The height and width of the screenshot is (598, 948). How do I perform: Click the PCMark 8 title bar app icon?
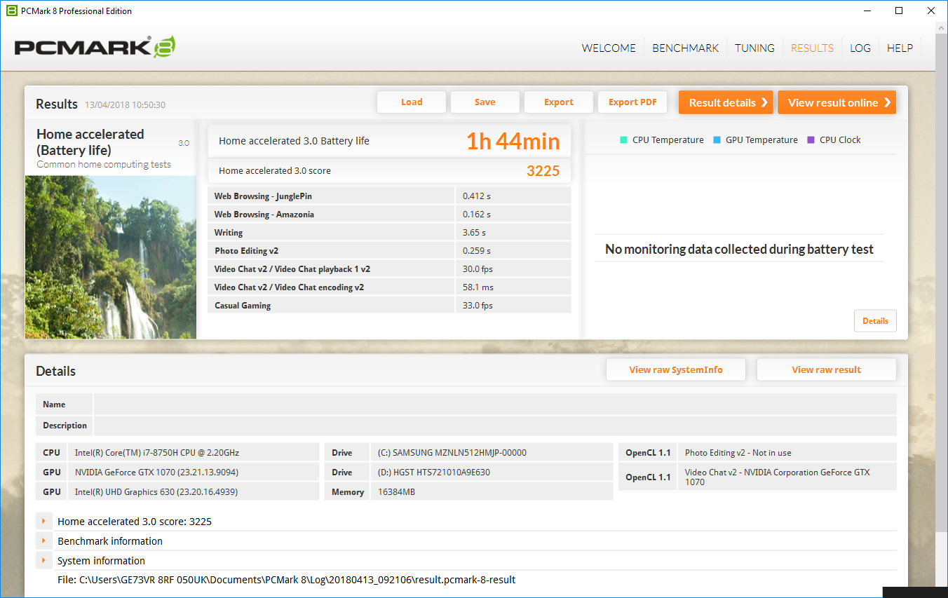click(11, 11)
